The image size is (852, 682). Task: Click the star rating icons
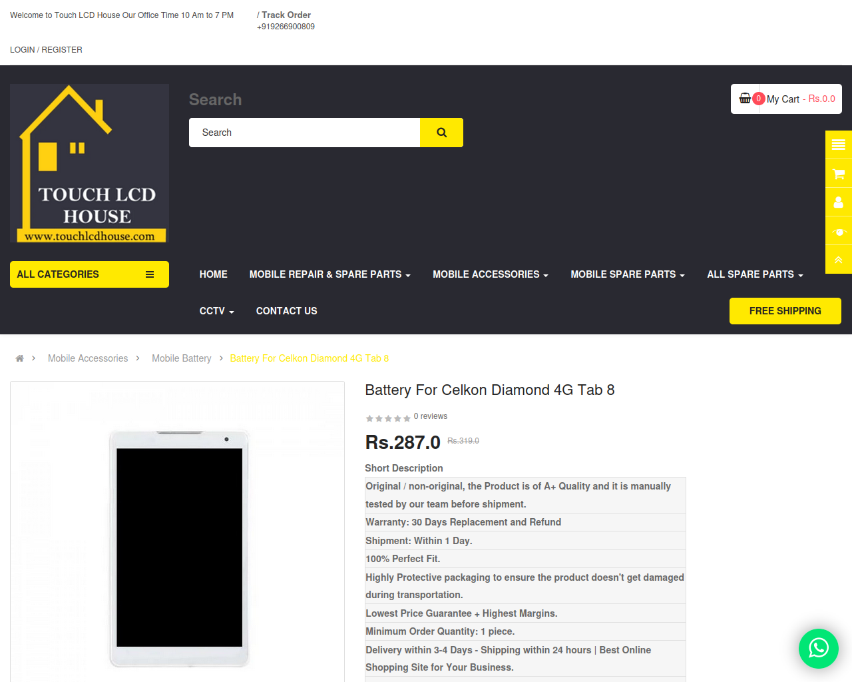click(388, 418)
